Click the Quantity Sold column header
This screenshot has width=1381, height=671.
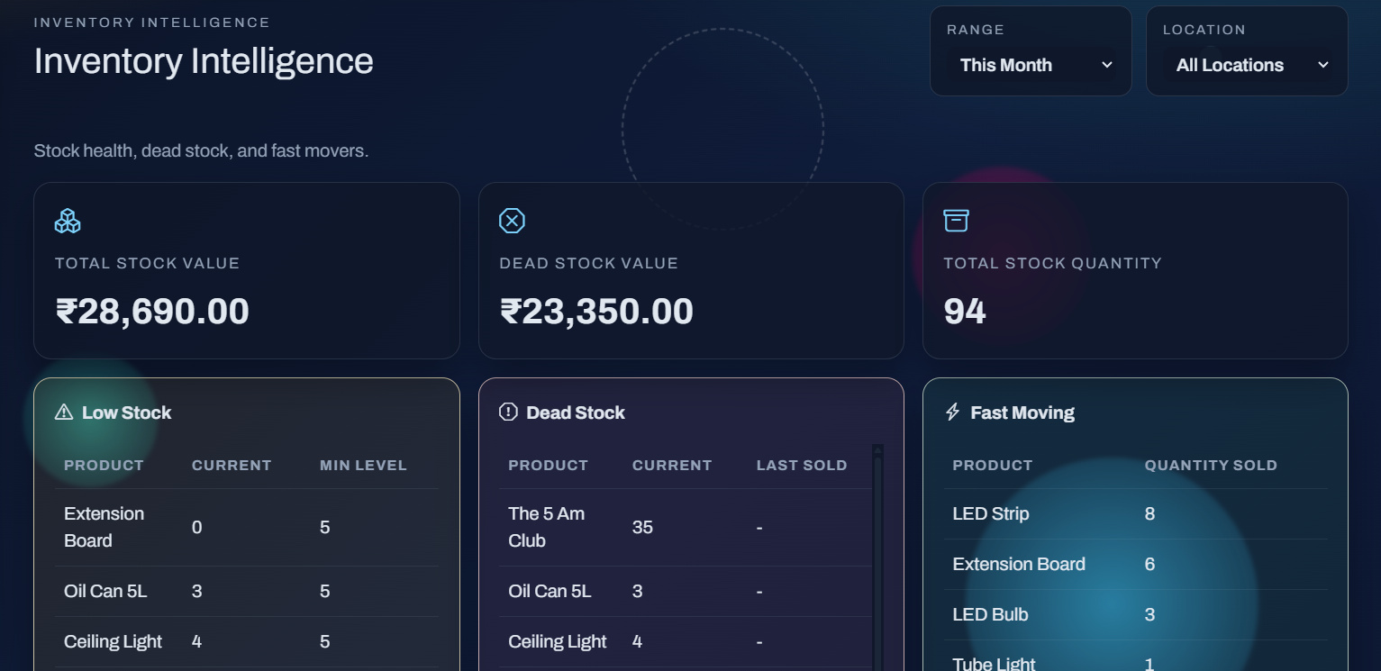1211,466
